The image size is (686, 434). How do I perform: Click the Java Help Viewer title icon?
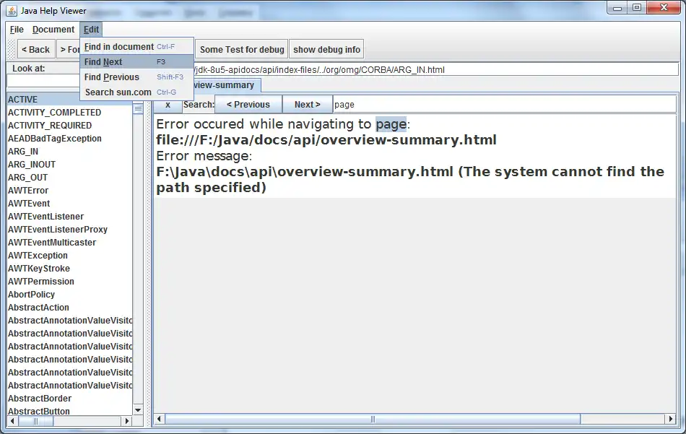(12, 11)
